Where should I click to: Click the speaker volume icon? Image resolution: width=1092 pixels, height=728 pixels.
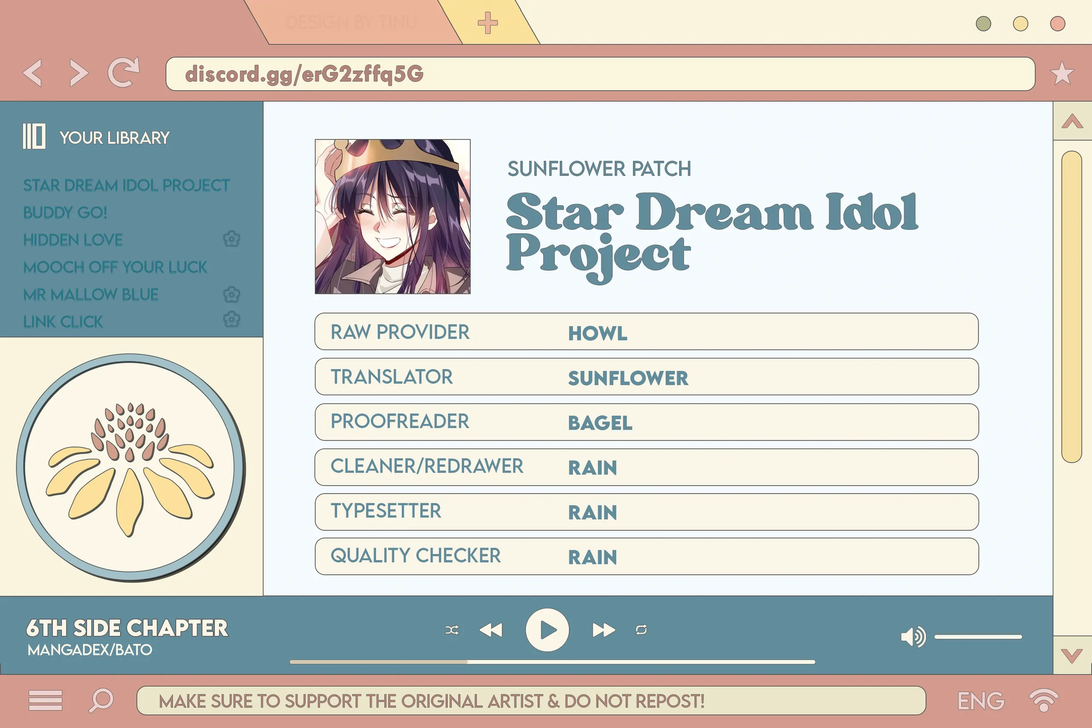click(x=912, y=637)
